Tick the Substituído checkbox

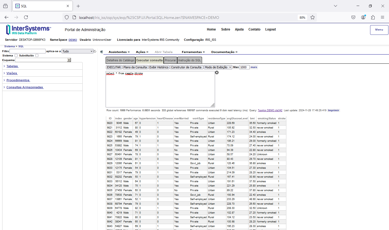click(37, 56)
